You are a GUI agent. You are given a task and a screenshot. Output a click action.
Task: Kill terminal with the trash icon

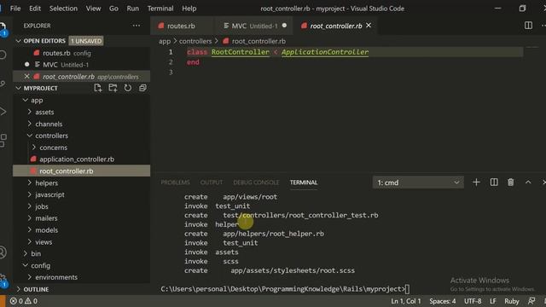pos(510,182)
